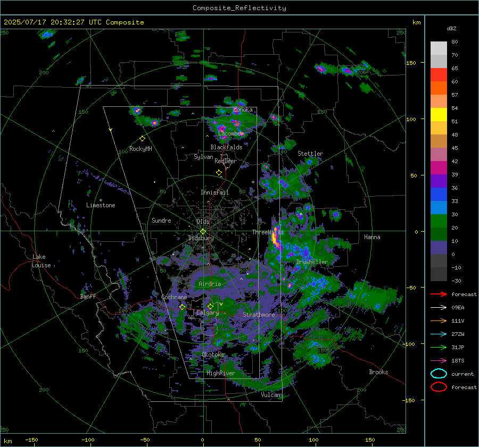The image size is (479, 447).
Task: Click the green 31JP arrow icon
Action: [439, 347]
